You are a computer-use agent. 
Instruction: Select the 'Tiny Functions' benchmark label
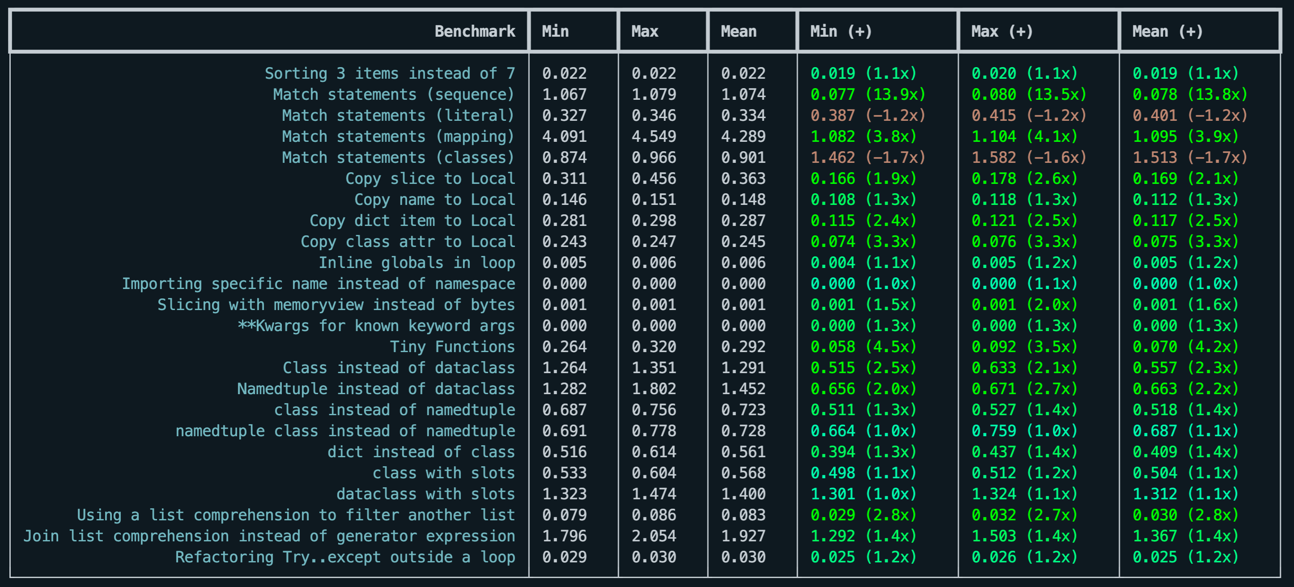click(x=452, y=347)
